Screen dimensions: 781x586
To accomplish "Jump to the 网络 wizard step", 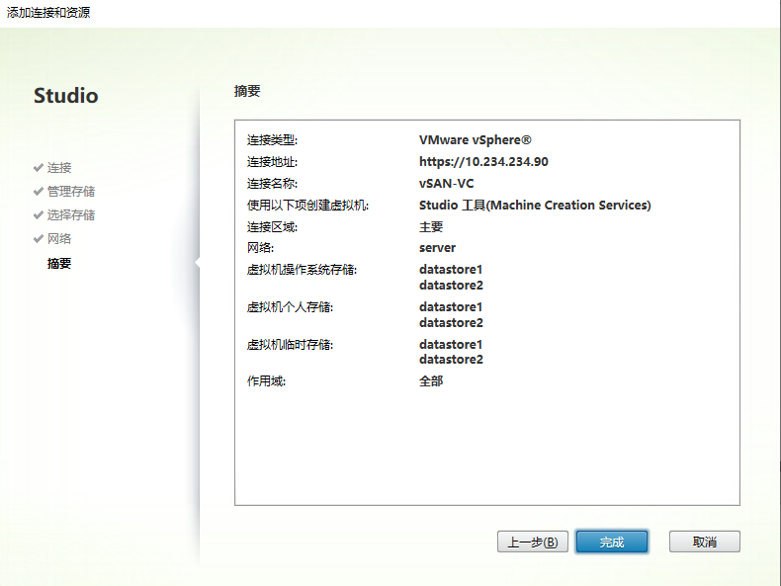I will [x=59, y=239].
